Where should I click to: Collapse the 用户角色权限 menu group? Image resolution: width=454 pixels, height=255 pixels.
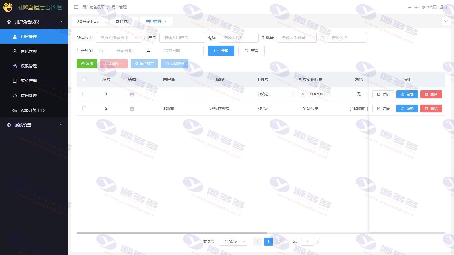pyautogui.click(x=34, y=22)
